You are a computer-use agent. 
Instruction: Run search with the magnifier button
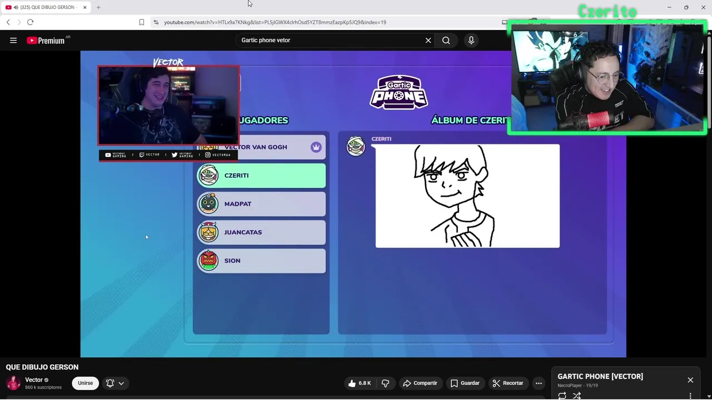pos(446,40)
